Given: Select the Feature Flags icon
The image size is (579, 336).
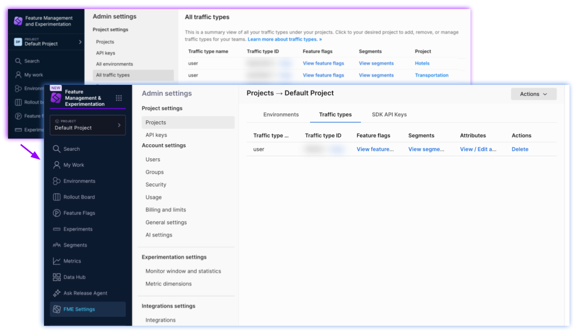Looking at the screenshot, I should coord(57,213).
